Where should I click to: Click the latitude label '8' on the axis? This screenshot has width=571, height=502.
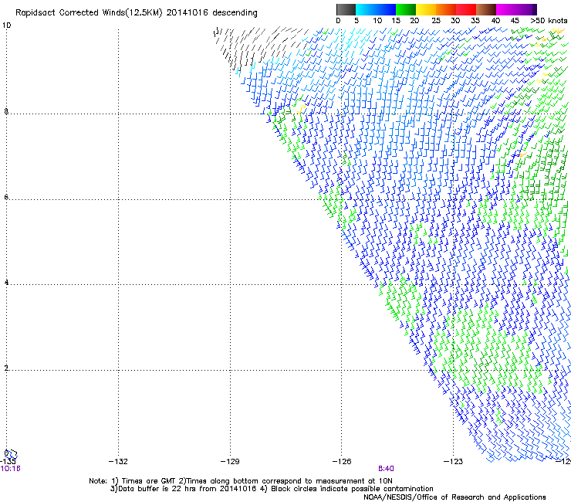(6, 111)
